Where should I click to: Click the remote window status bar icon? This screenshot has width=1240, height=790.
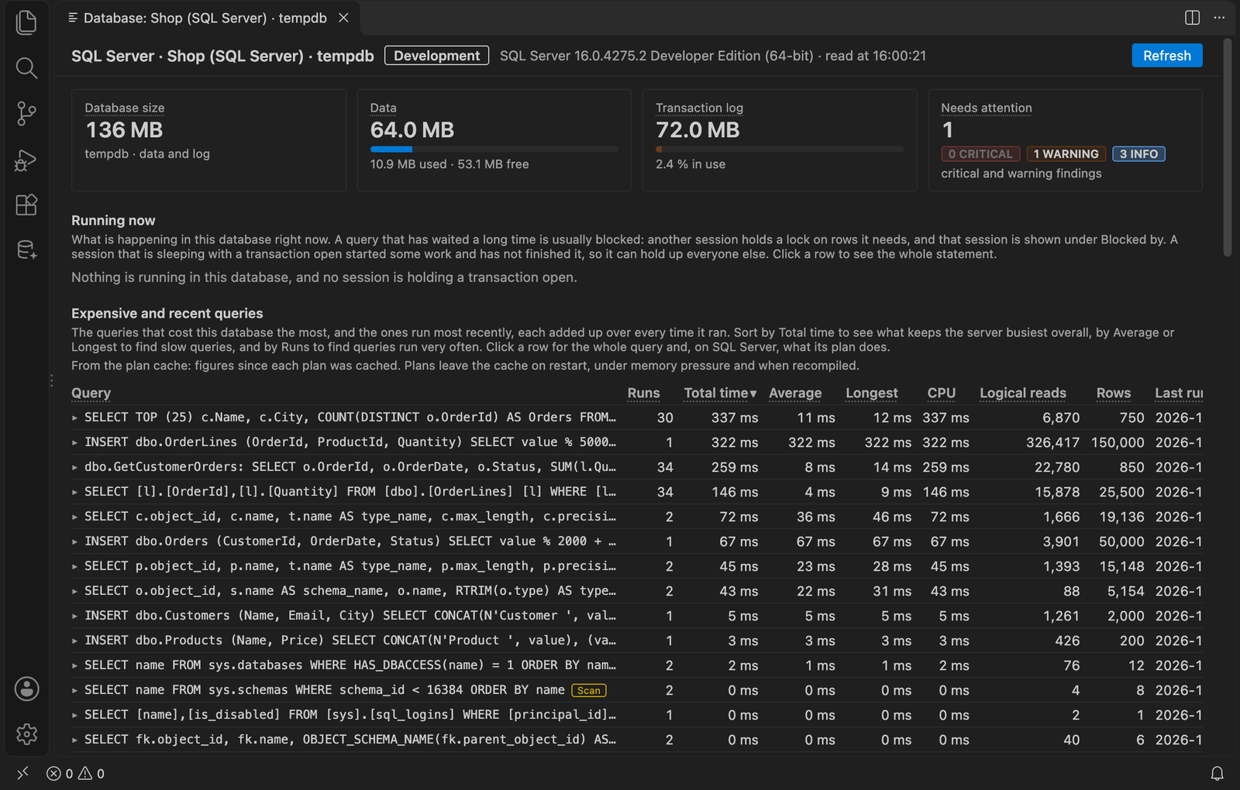point(22,773)
